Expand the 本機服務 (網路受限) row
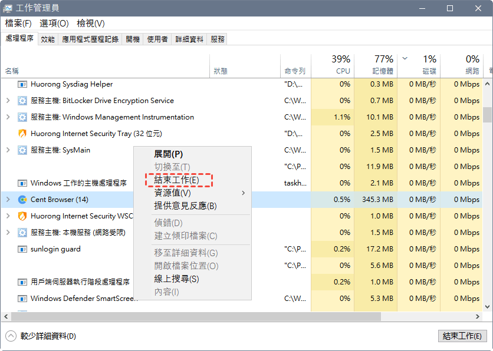Viewport: 493px width, 351px height. tap(8, 233)
